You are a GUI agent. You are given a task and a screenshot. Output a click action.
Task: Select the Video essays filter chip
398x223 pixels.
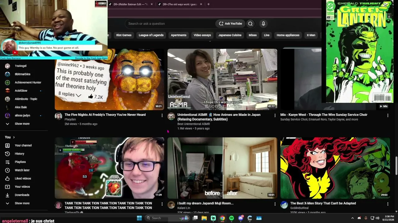[202, 35]
